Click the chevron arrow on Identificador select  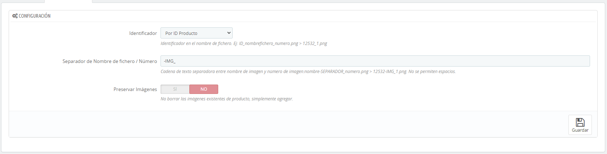(x=229, y=33)
